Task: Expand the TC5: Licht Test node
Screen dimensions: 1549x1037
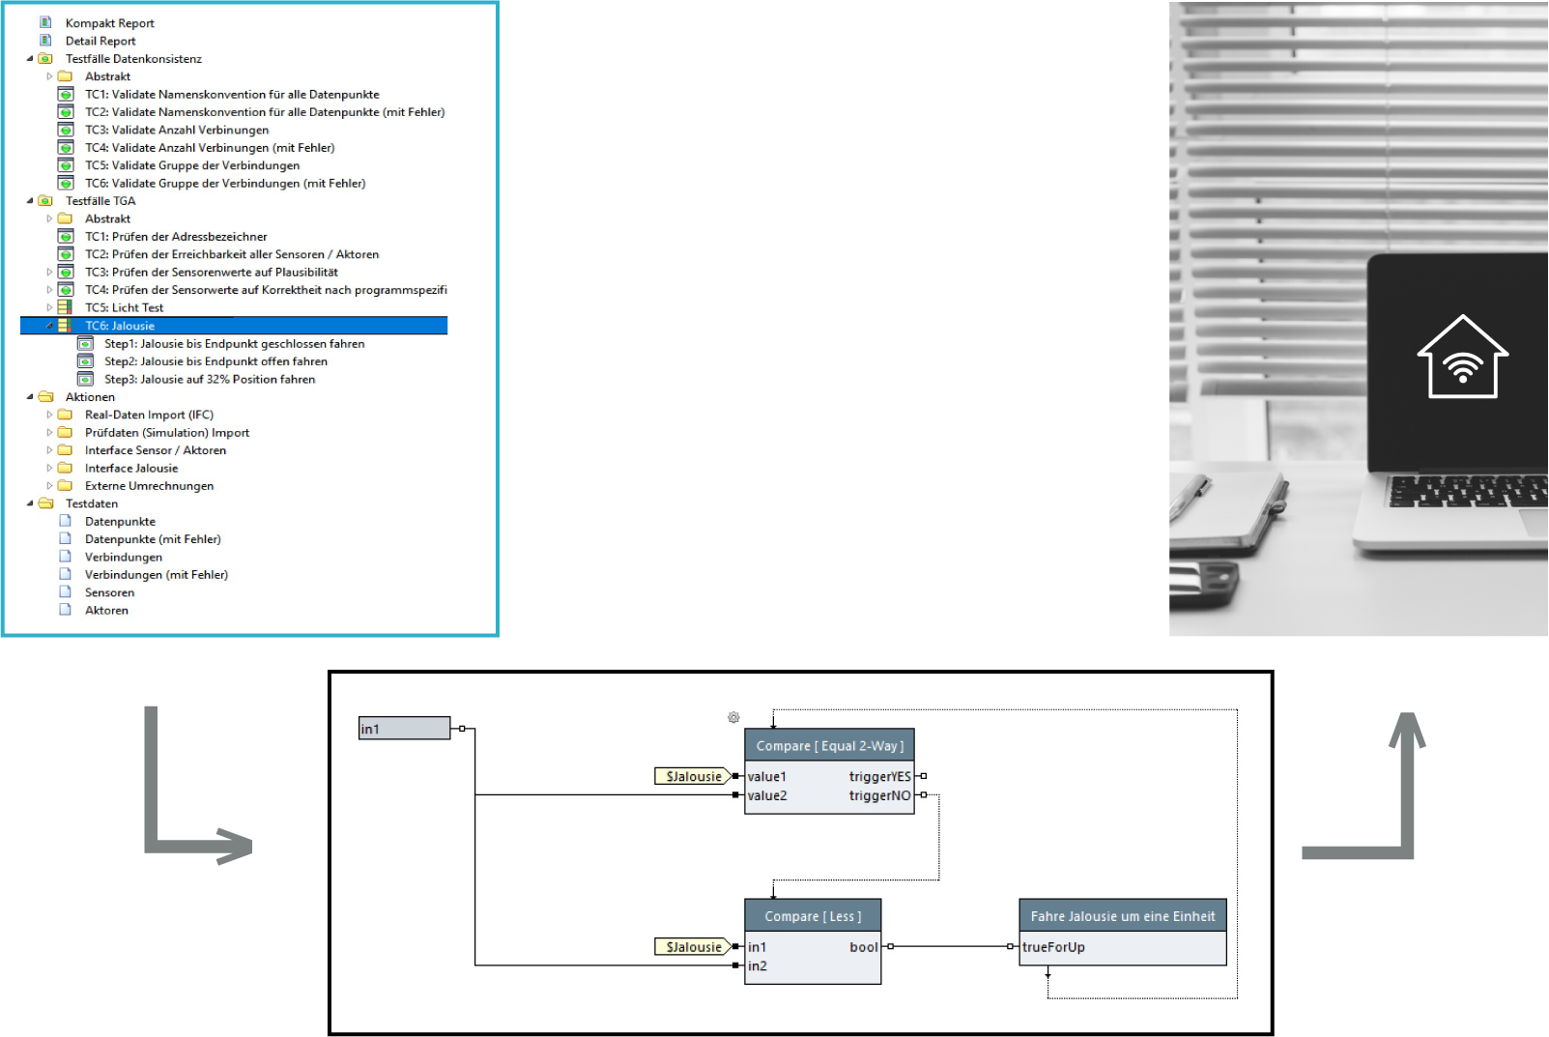Action: (x=49, y=307)
